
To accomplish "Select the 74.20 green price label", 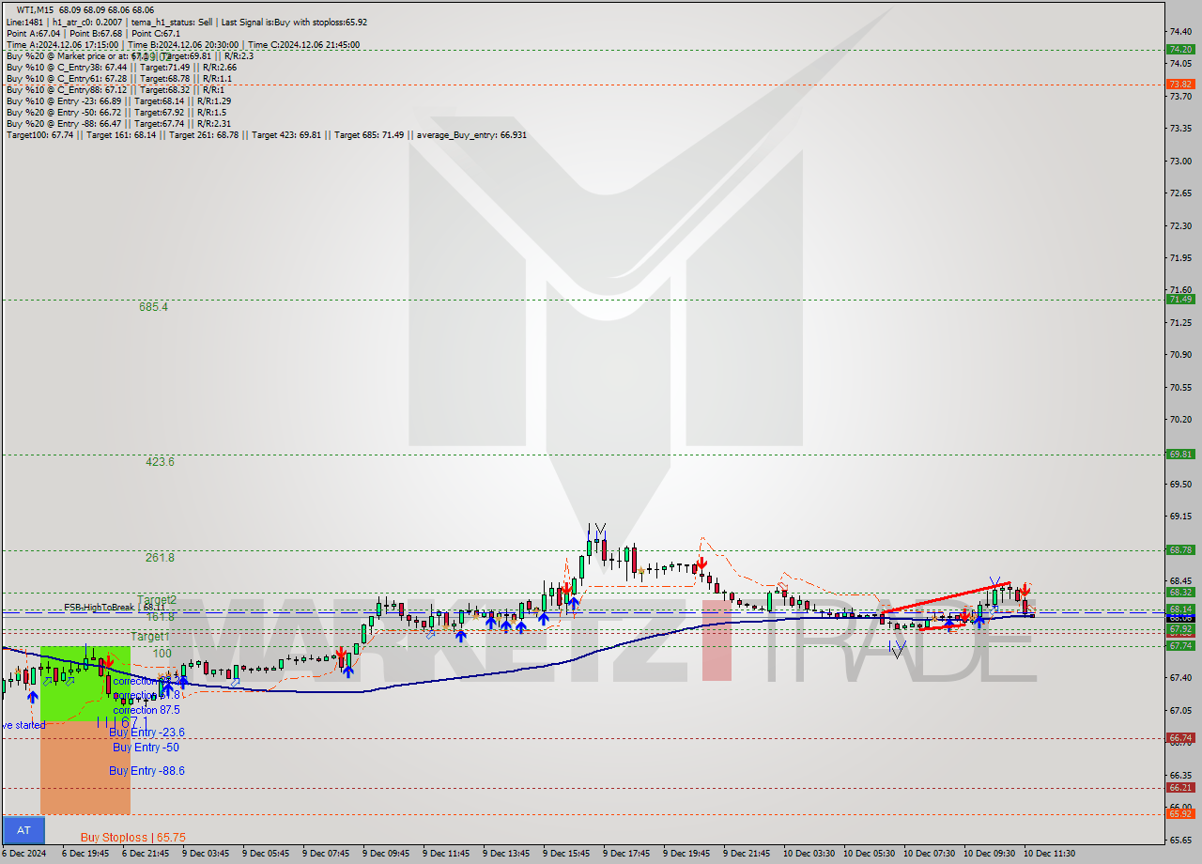I will (x=1180, y=49).
